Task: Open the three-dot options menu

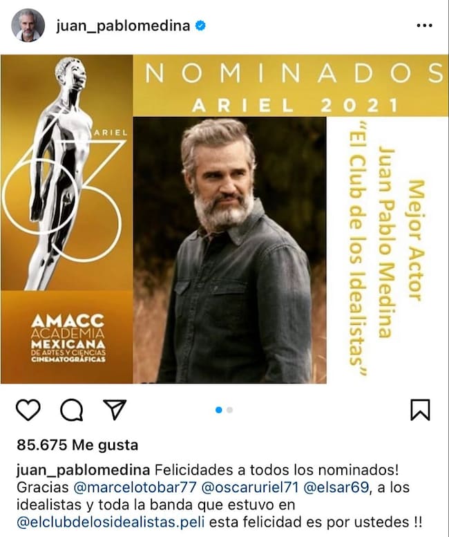Action: tap(424, 26)
